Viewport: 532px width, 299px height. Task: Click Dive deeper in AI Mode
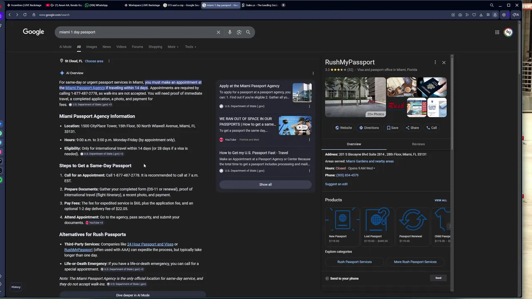[133, 295]
